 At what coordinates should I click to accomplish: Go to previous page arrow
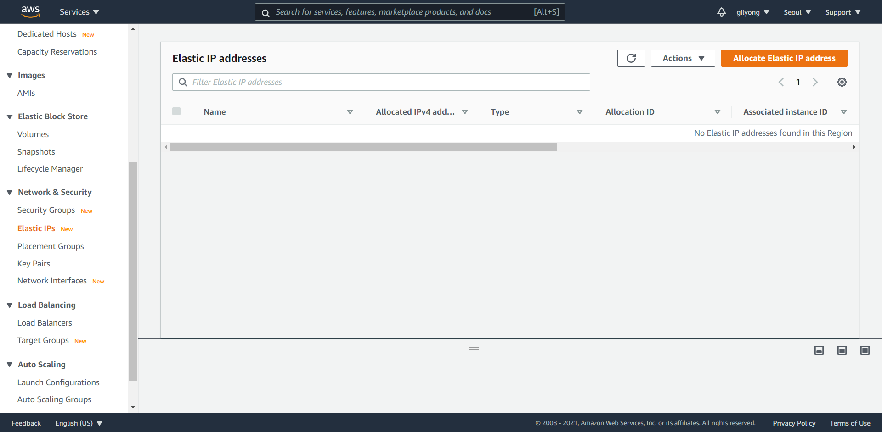(x=781, y=82)
